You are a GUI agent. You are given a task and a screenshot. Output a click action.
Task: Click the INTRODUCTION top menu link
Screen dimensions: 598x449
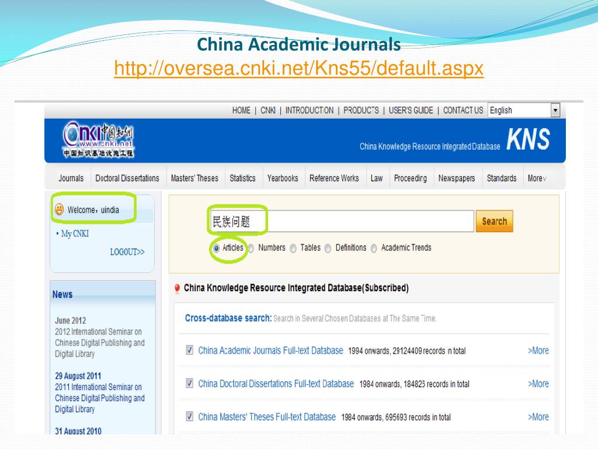(x=310, y=110)
